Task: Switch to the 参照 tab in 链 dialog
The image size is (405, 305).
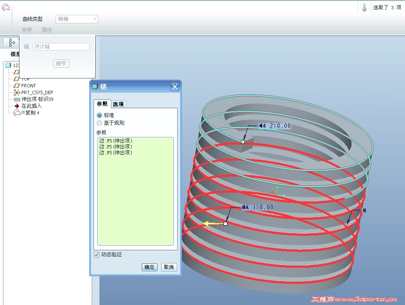Action: pos(102,104)
